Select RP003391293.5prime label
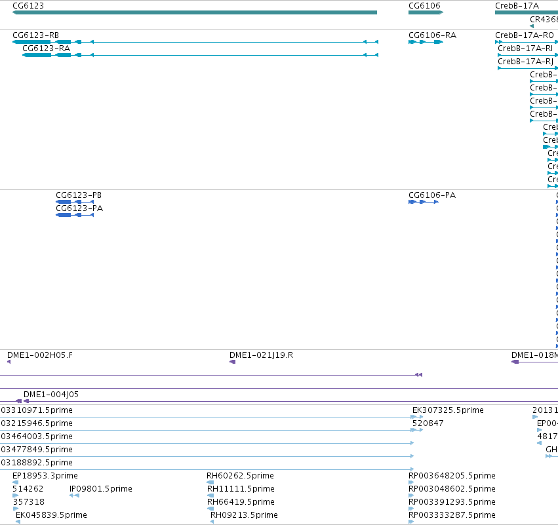Image resolution: width=558 pixels, height=525 pixels. pyautogui.click(x=452, y=502)
